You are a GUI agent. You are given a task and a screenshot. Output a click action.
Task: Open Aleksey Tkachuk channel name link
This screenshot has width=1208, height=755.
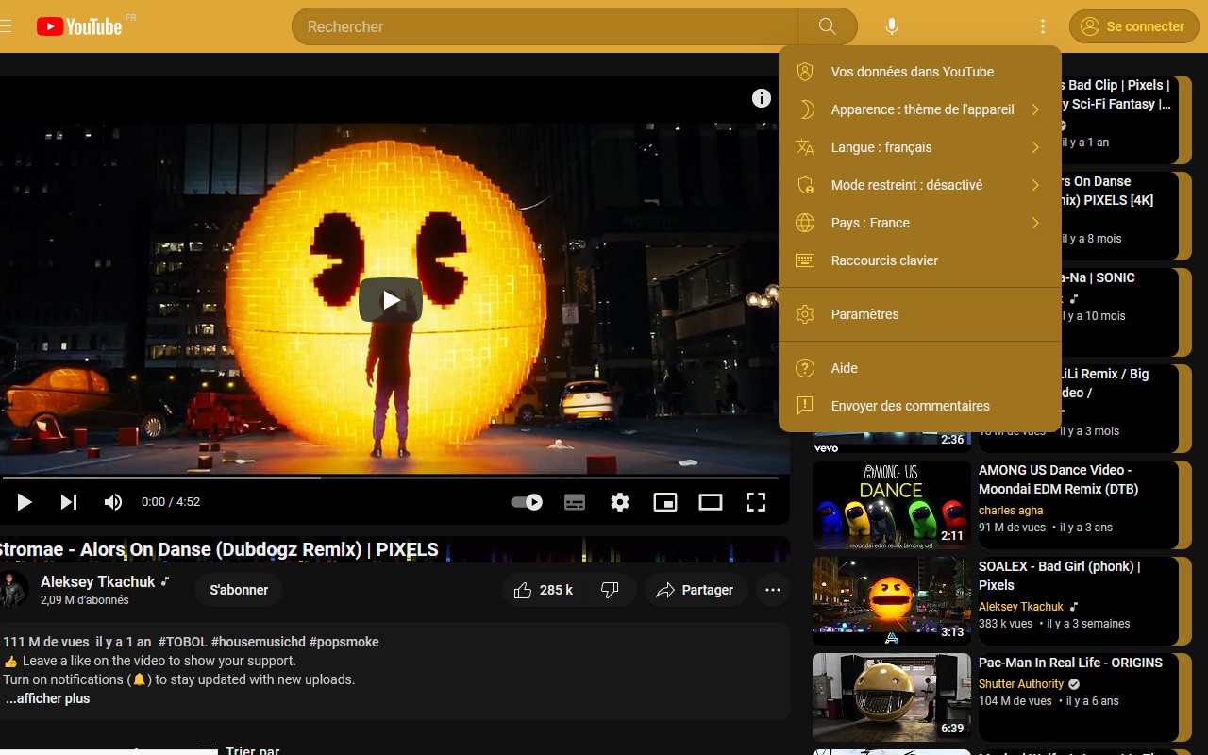pyautogui.click(x=98, y=582)
